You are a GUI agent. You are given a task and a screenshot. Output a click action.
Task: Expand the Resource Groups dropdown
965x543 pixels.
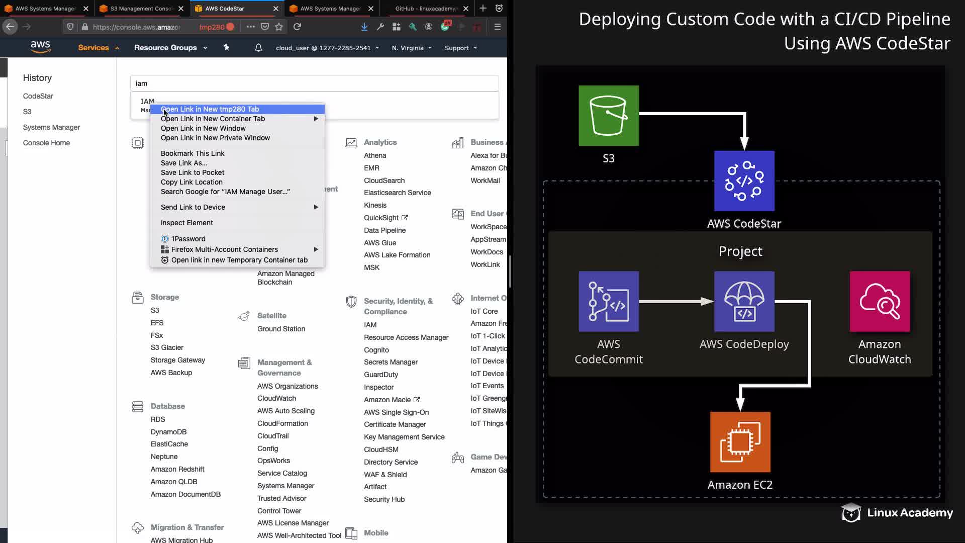click(170, 48)
